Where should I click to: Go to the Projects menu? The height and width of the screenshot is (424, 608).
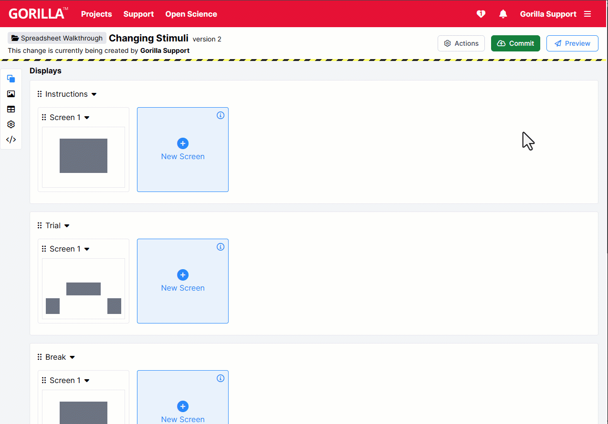[96, 14]
